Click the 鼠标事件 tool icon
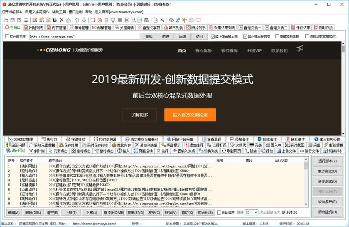 click(x=295, y=139)
